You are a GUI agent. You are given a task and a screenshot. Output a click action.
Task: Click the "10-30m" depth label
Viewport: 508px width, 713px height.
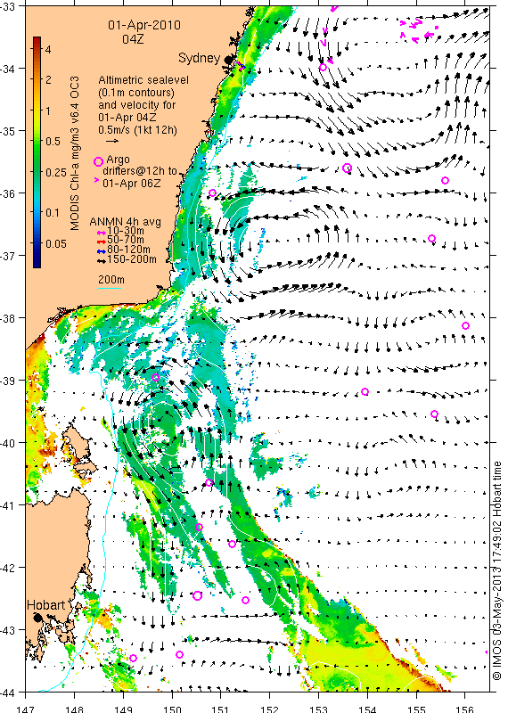pos(126,231)
